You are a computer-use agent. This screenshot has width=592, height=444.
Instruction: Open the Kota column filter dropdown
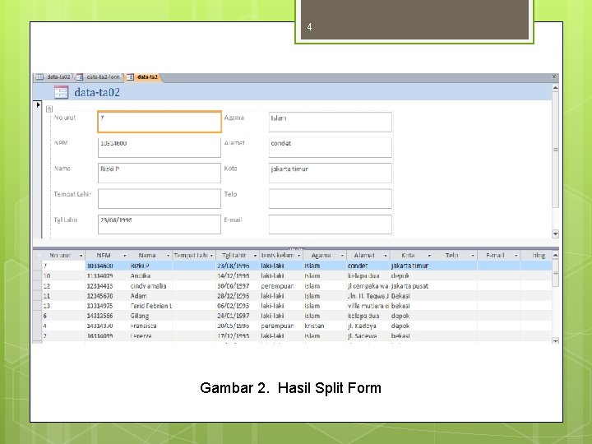point(429,256)
